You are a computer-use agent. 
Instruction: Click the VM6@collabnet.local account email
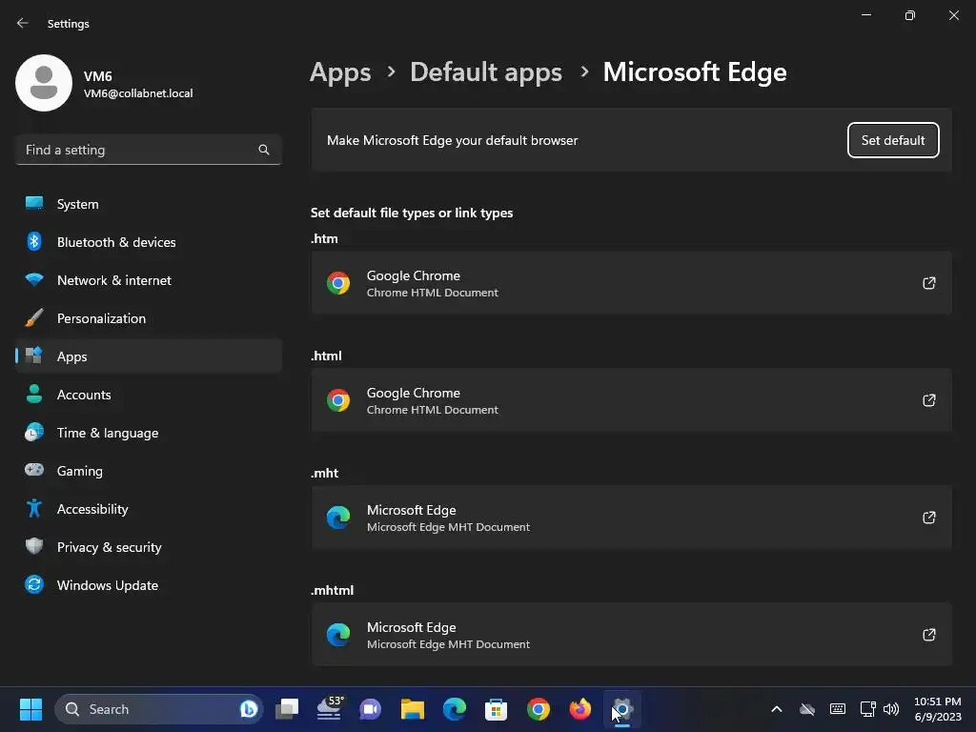[x=138, y=93]
